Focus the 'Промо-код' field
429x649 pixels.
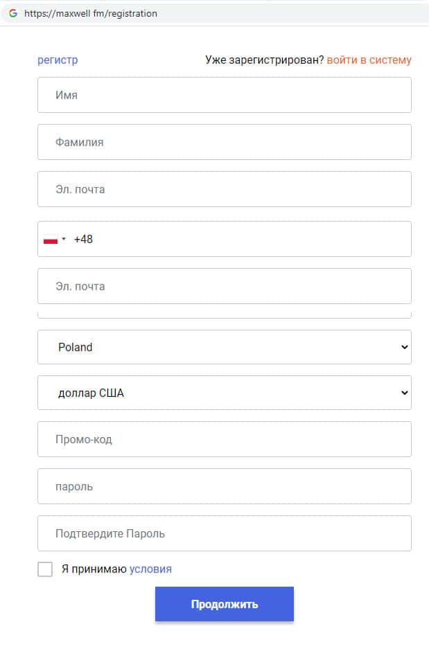point(224,439)
